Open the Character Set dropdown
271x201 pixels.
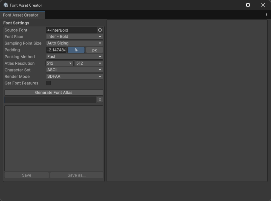[x=74, y=70]
